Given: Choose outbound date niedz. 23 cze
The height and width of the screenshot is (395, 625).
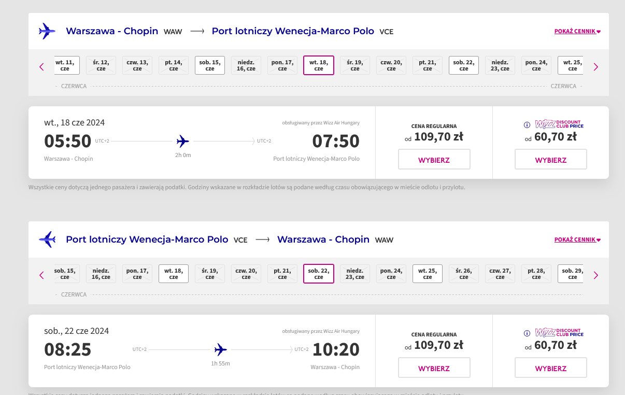Looking at the screenshot, I should click(500, 65).
